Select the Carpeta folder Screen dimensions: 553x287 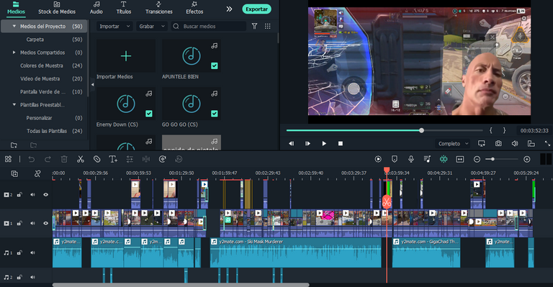(35, 40)
